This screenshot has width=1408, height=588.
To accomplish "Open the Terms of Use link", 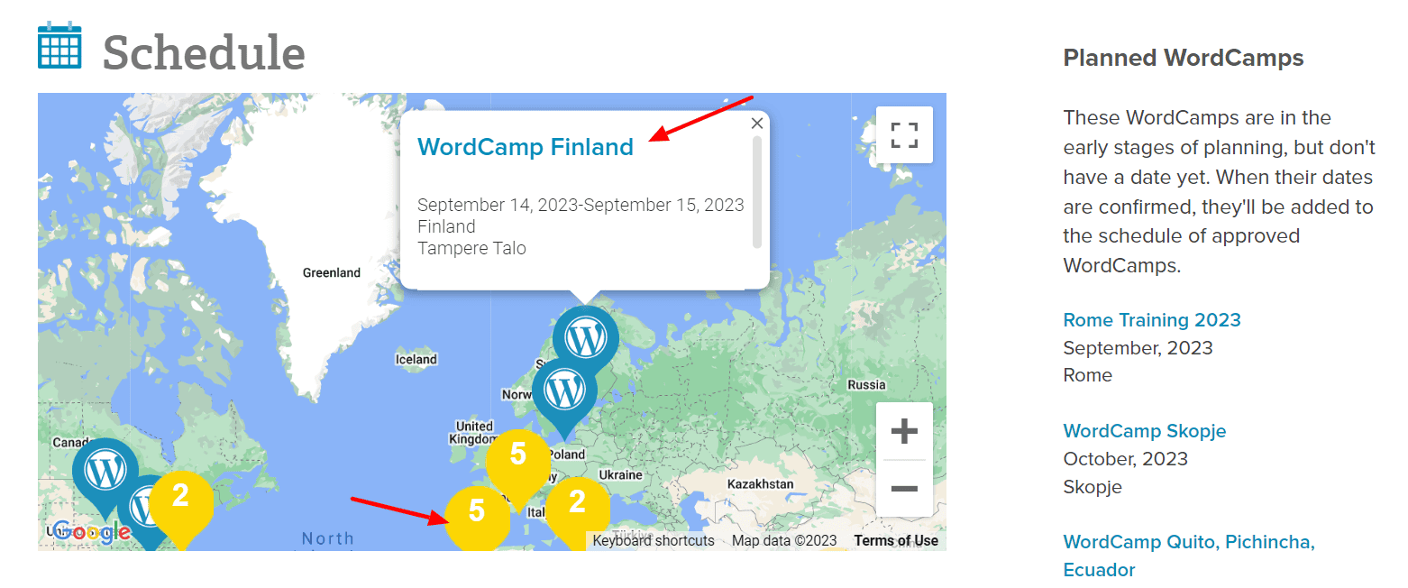I will pyautogui.click(x=896, y=541).
